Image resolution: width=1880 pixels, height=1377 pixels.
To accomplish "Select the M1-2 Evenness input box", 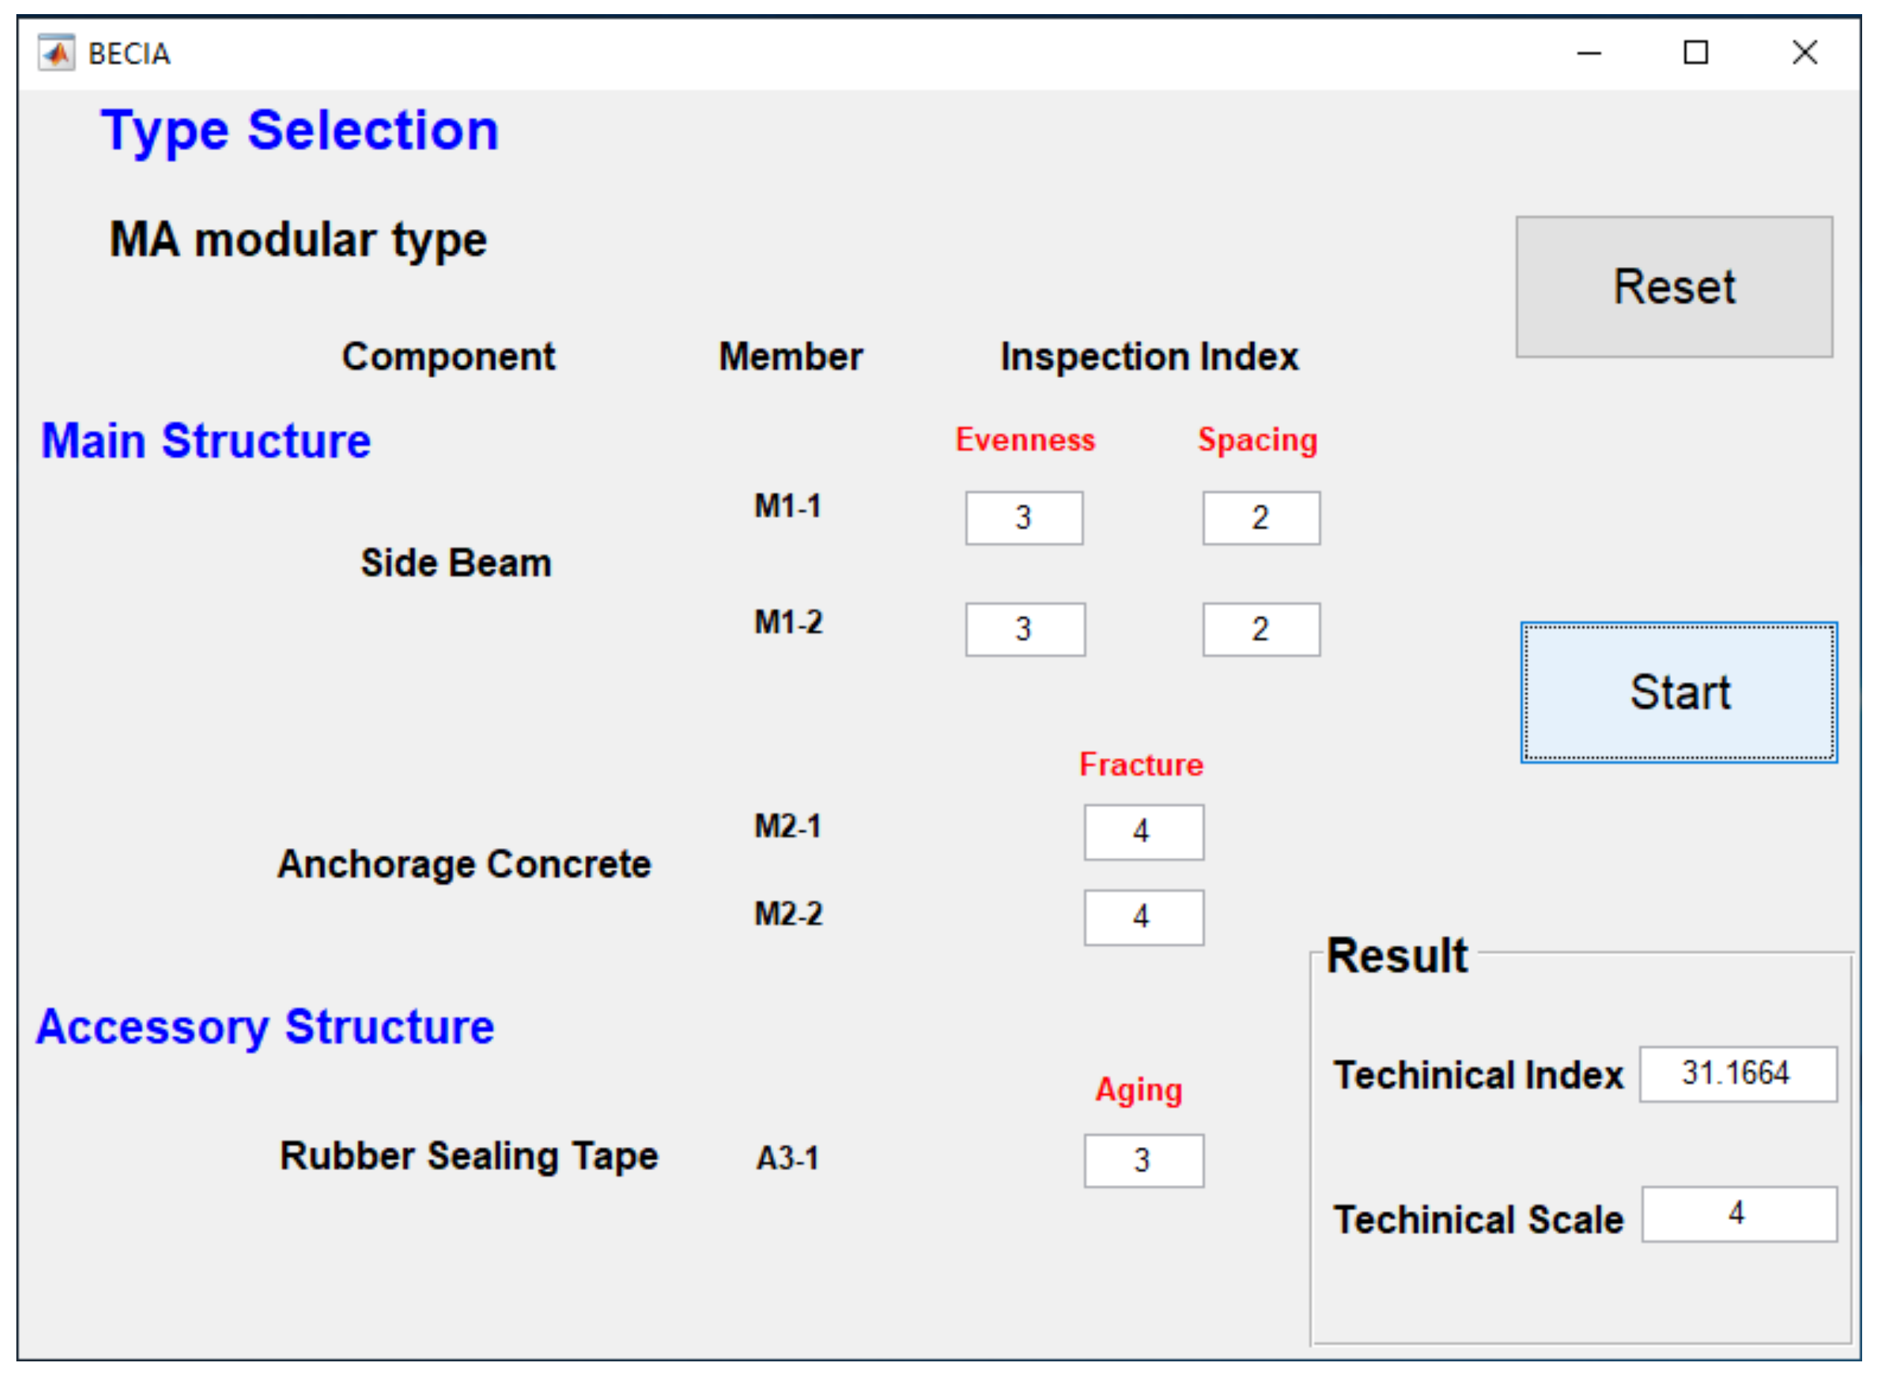I will click(1025, 629).
